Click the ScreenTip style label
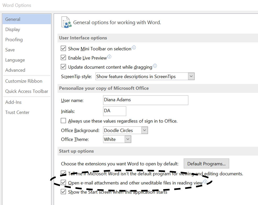This screenshot has height=205, width=258. (x=76, y=77)
